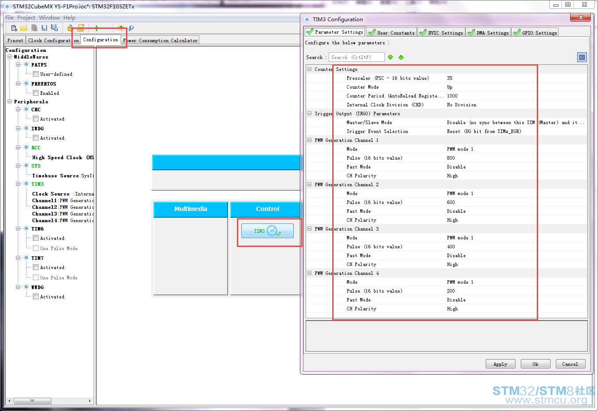
Task: Open a project with the folder icon
Action: pos(24,28)
